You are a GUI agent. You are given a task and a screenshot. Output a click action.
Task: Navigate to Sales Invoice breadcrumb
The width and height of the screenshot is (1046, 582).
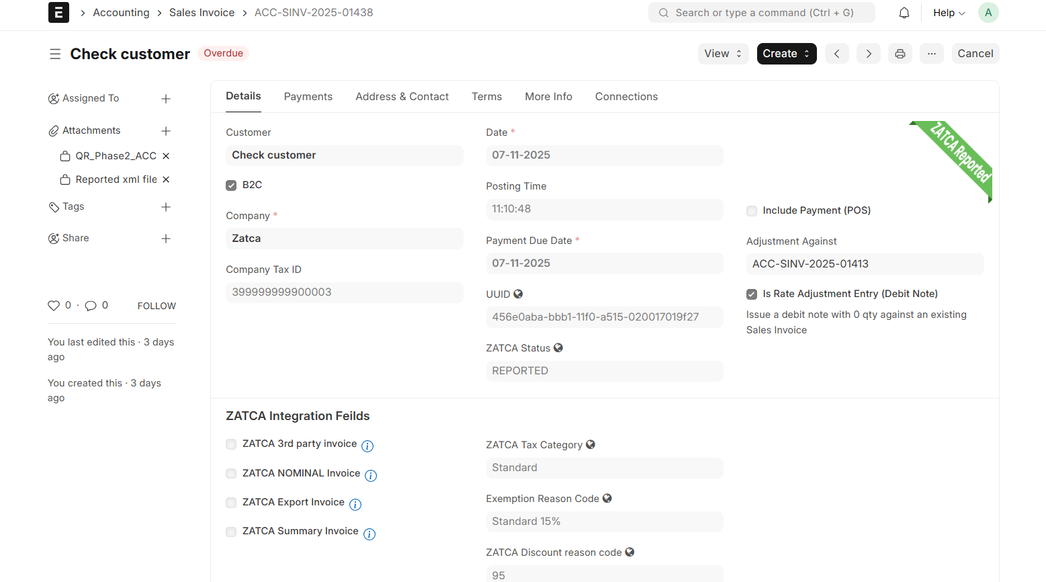pos(202,13)
